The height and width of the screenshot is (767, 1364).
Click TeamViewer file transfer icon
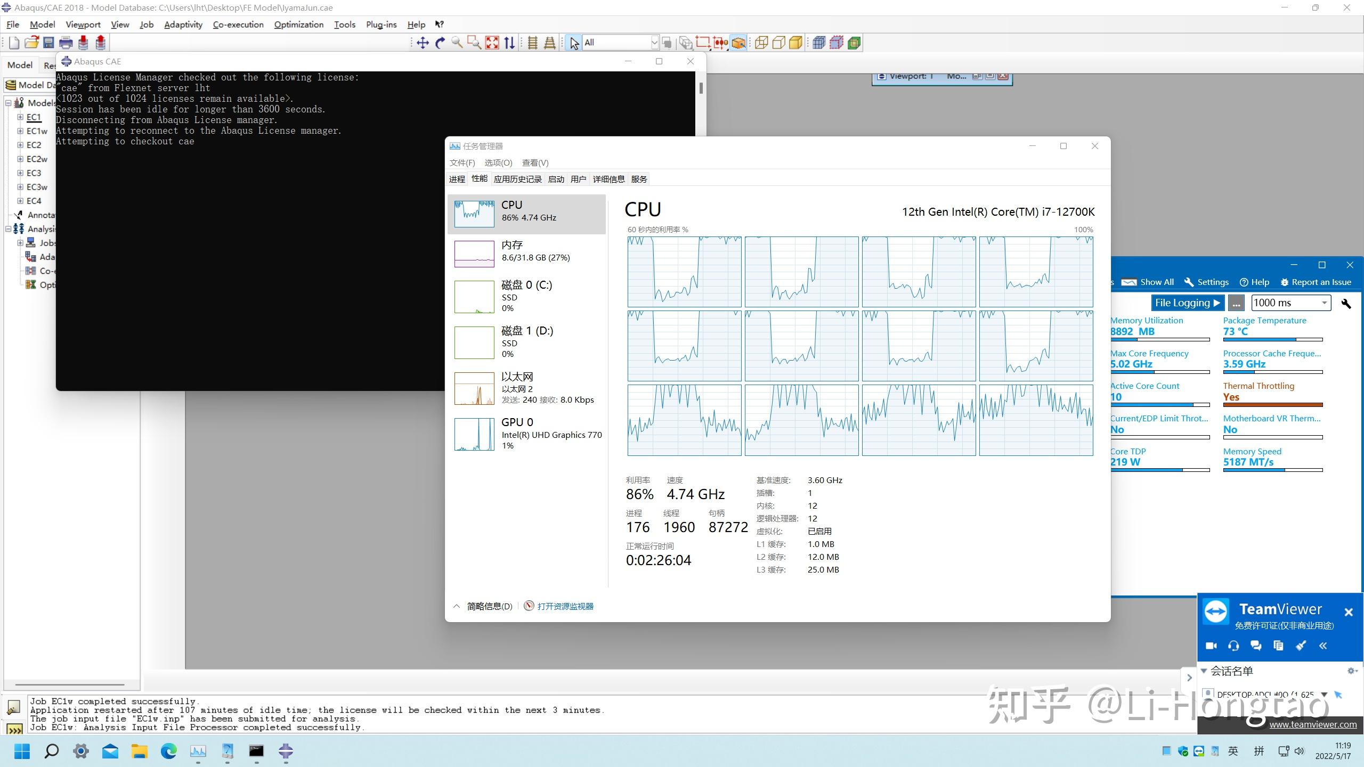(x=1278, y=646)
